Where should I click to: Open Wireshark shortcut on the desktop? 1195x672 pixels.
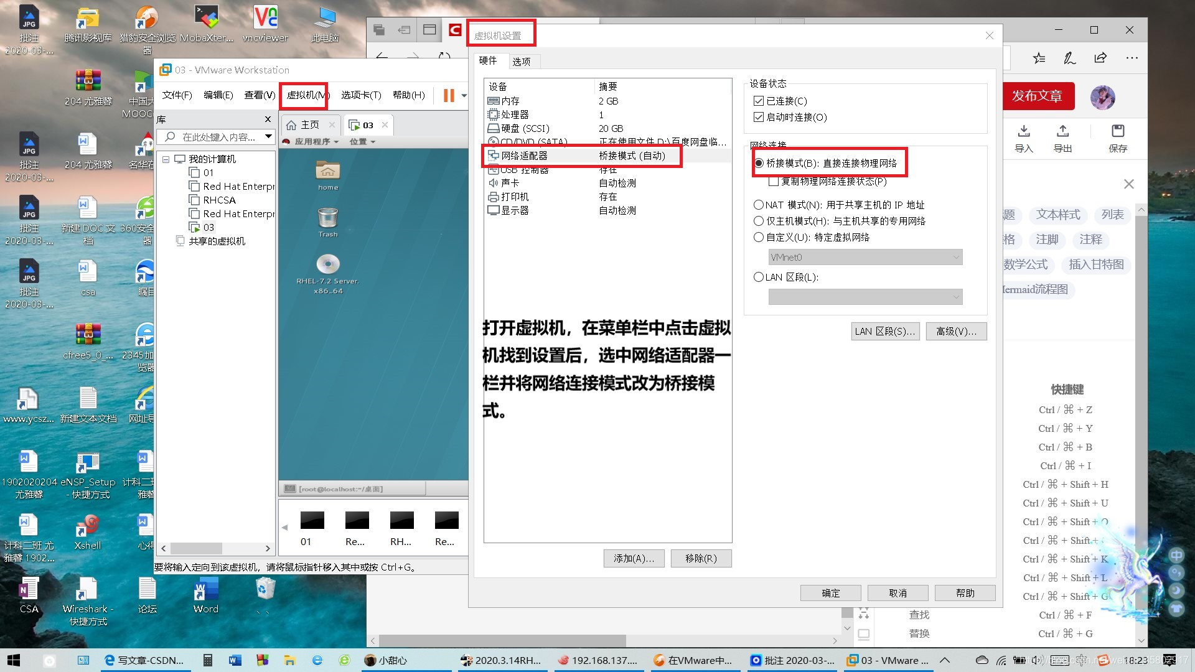[x=88, y=600]
